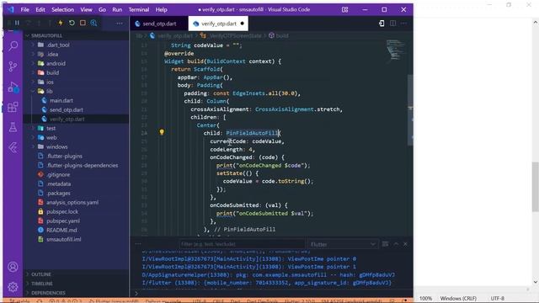Expand the TIMELINE section
Image resolution: width=539 pixels, height=303 pixels.
pyautogui.click(x=42, y=284)
